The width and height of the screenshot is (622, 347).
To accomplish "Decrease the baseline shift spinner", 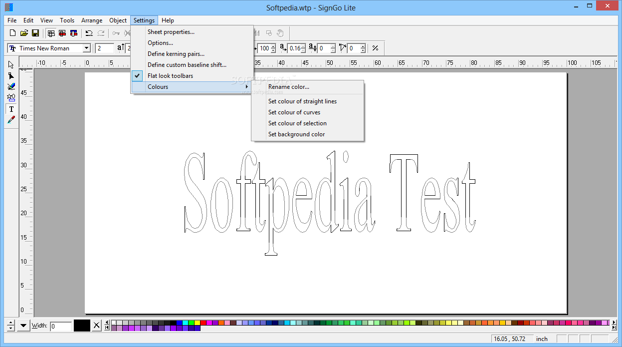I will (332, 50).
